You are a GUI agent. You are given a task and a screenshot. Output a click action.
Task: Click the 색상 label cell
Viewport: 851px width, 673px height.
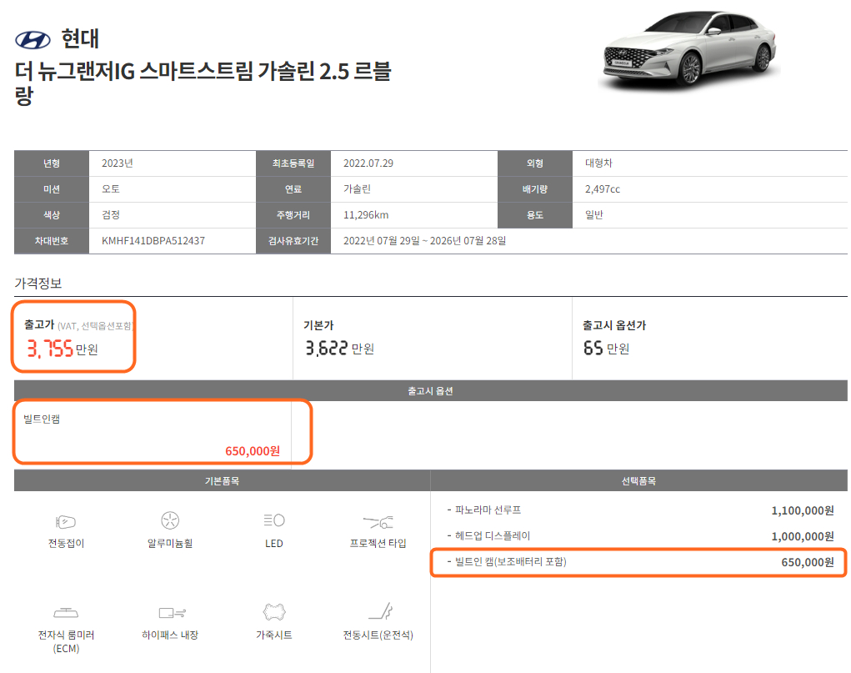[x=52, y=215]
